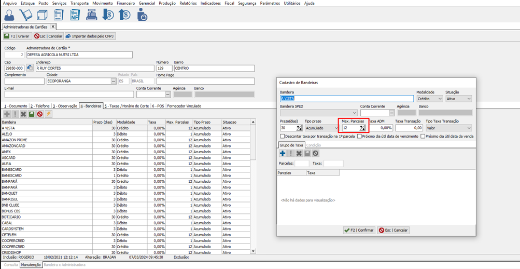Click the green save icon above Bandeira list

point(32,114)
